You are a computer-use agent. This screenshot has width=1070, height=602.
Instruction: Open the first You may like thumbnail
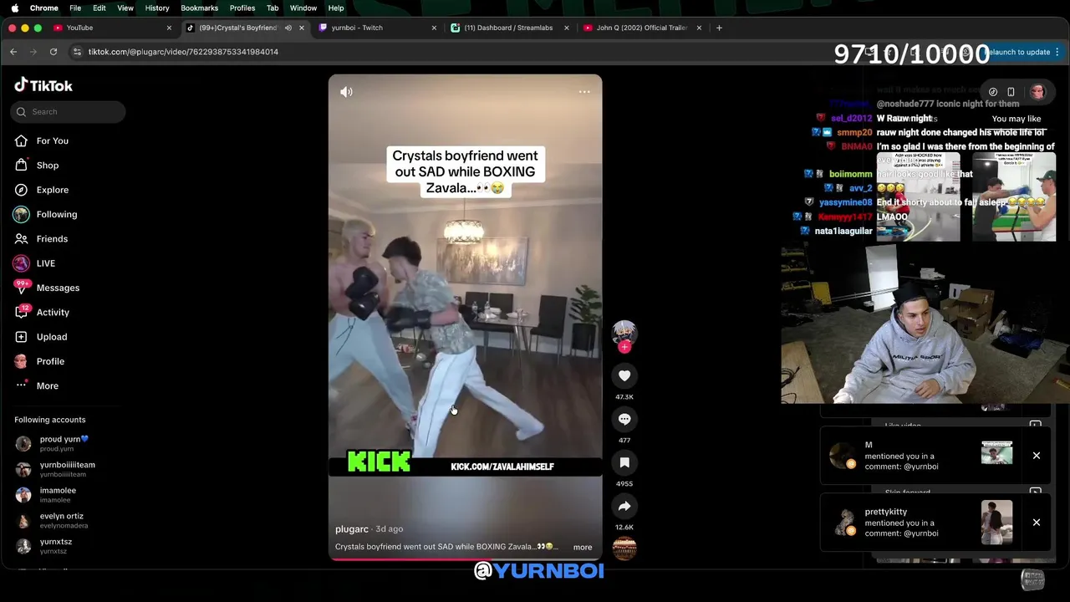point(918,196)
